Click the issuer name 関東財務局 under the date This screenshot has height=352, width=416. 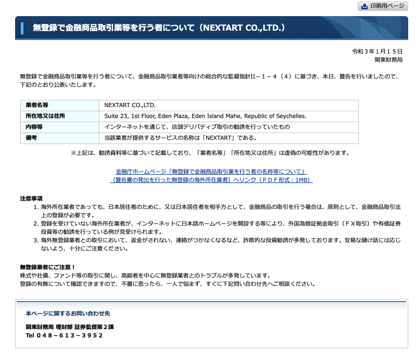388,60
